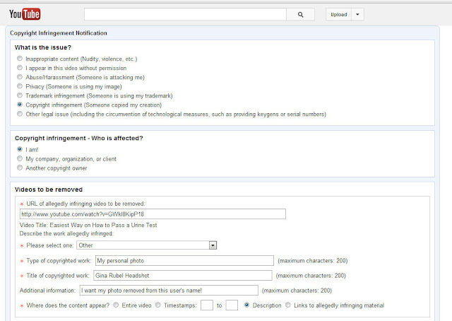Click the 'Copyright Infringement Notification' heading
The width and height of the screenshot is (452, 321).
point(59,33)
